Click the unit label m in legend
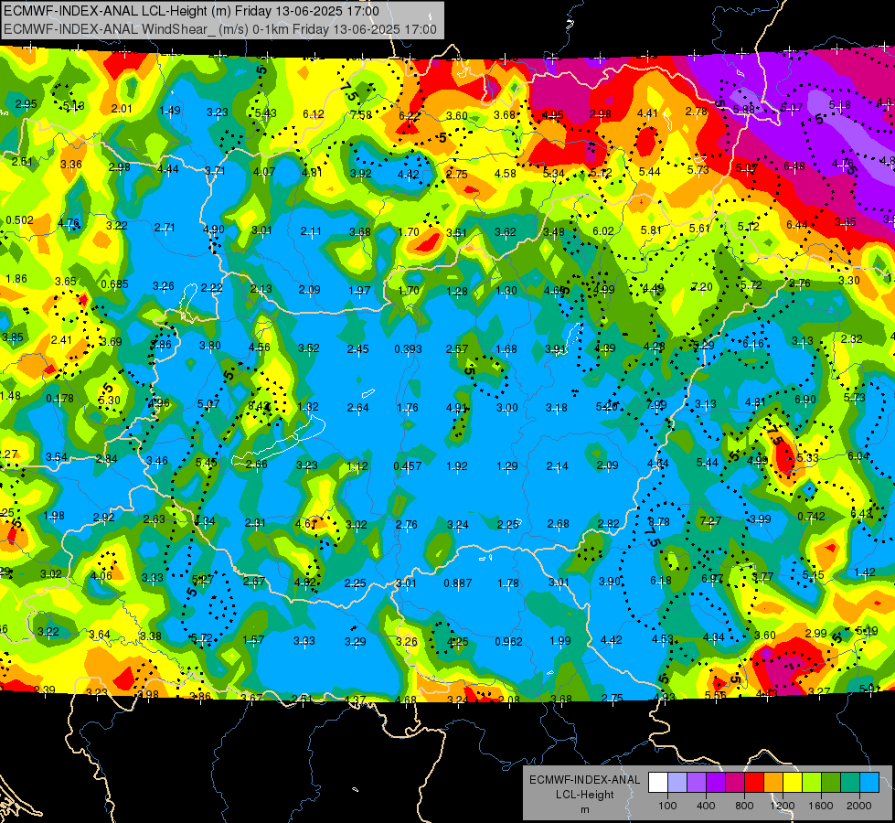This screenshot has width=895, height=823. pyautogui.click(x=584, y=809)
